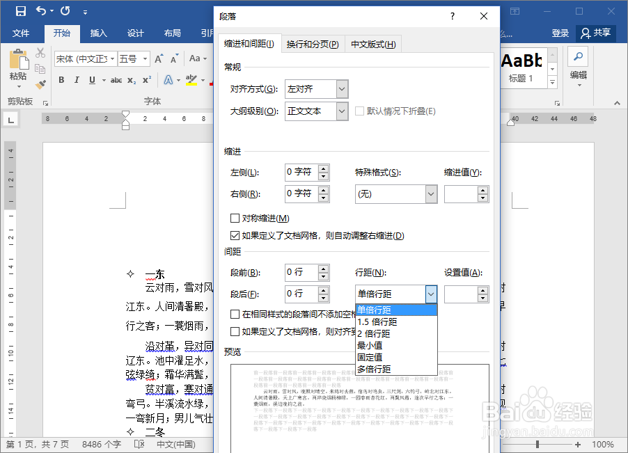Image resolution: width=628 pixels, height=453 pixels.
Task: Toggle auto-adjust right indent grid checkbox
Action: (235, 236)
